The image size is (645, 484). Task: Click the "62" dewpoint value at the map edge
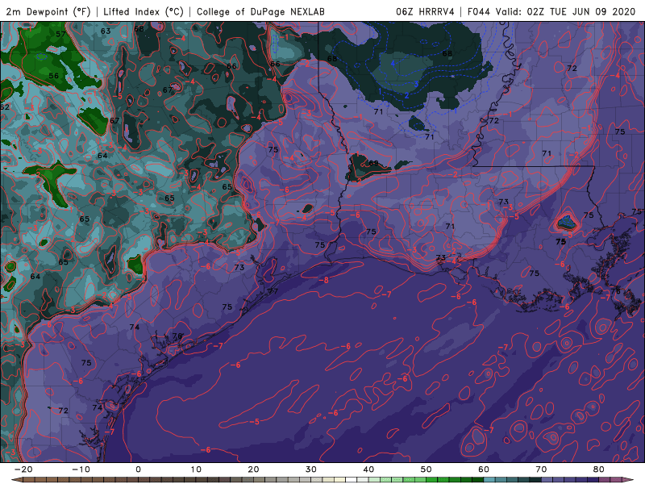(x=5, y=107)
